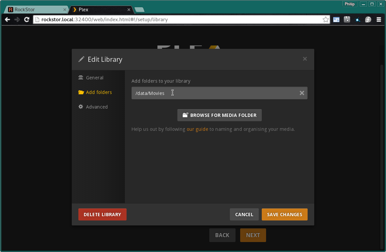This screenshot has width=386, height=252.
Task: Close the Edit Library dialog
Action: 305,59
